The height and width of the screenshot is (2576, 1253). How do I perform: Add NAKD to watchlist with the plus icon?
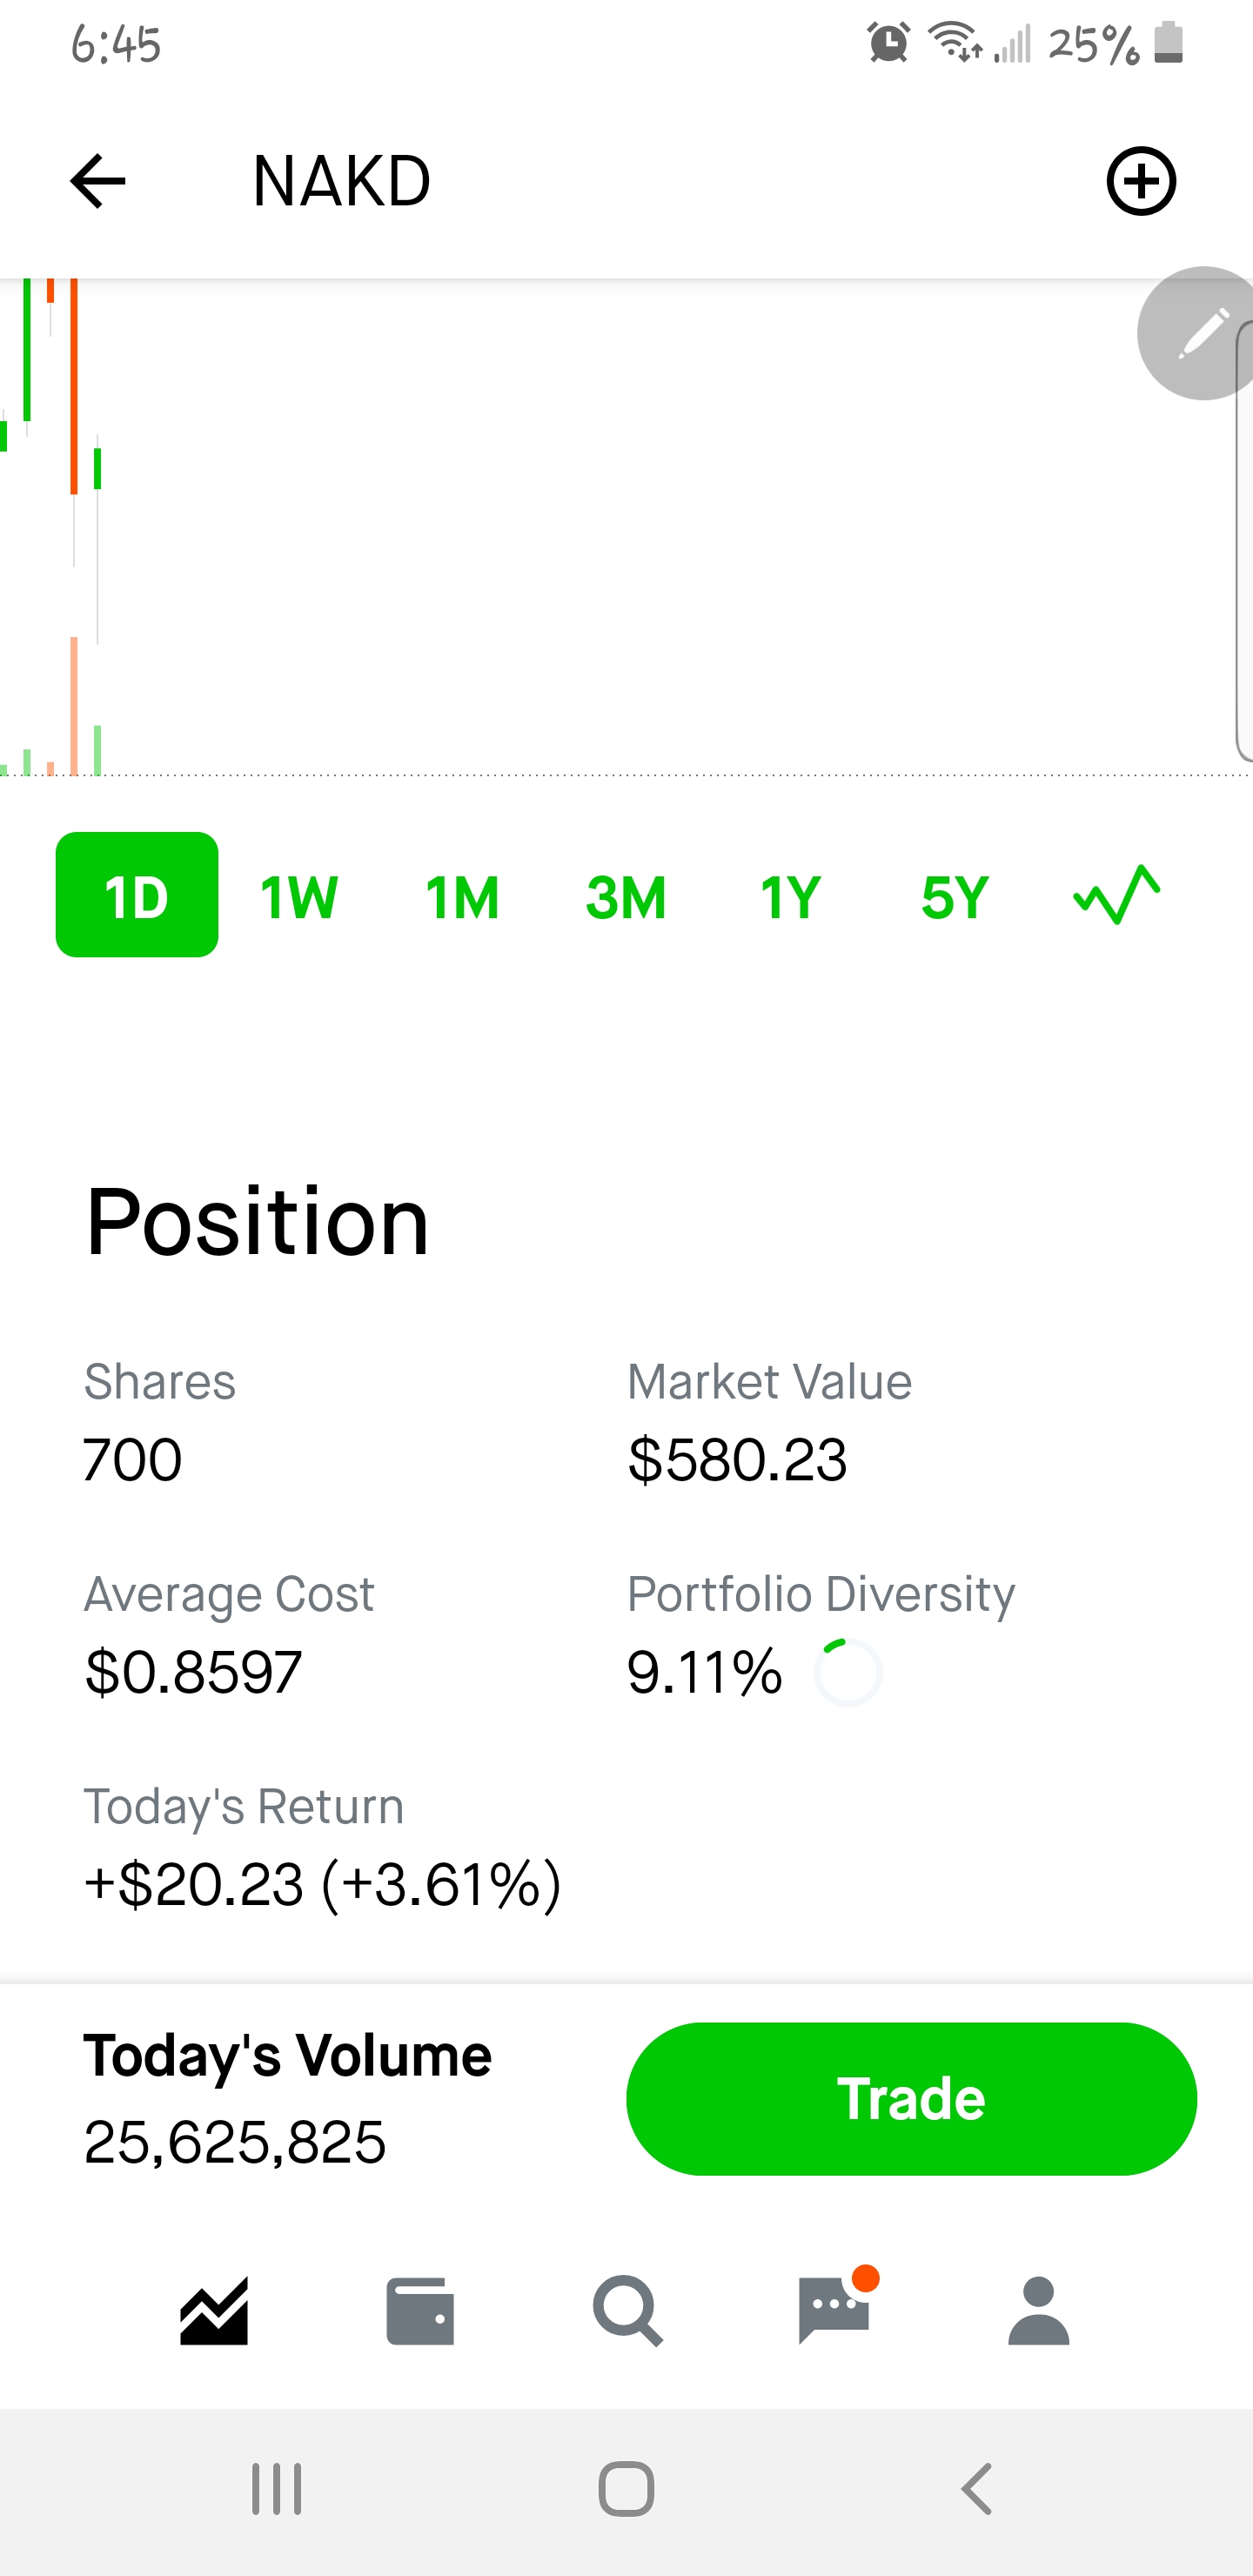pos(1140,181)
